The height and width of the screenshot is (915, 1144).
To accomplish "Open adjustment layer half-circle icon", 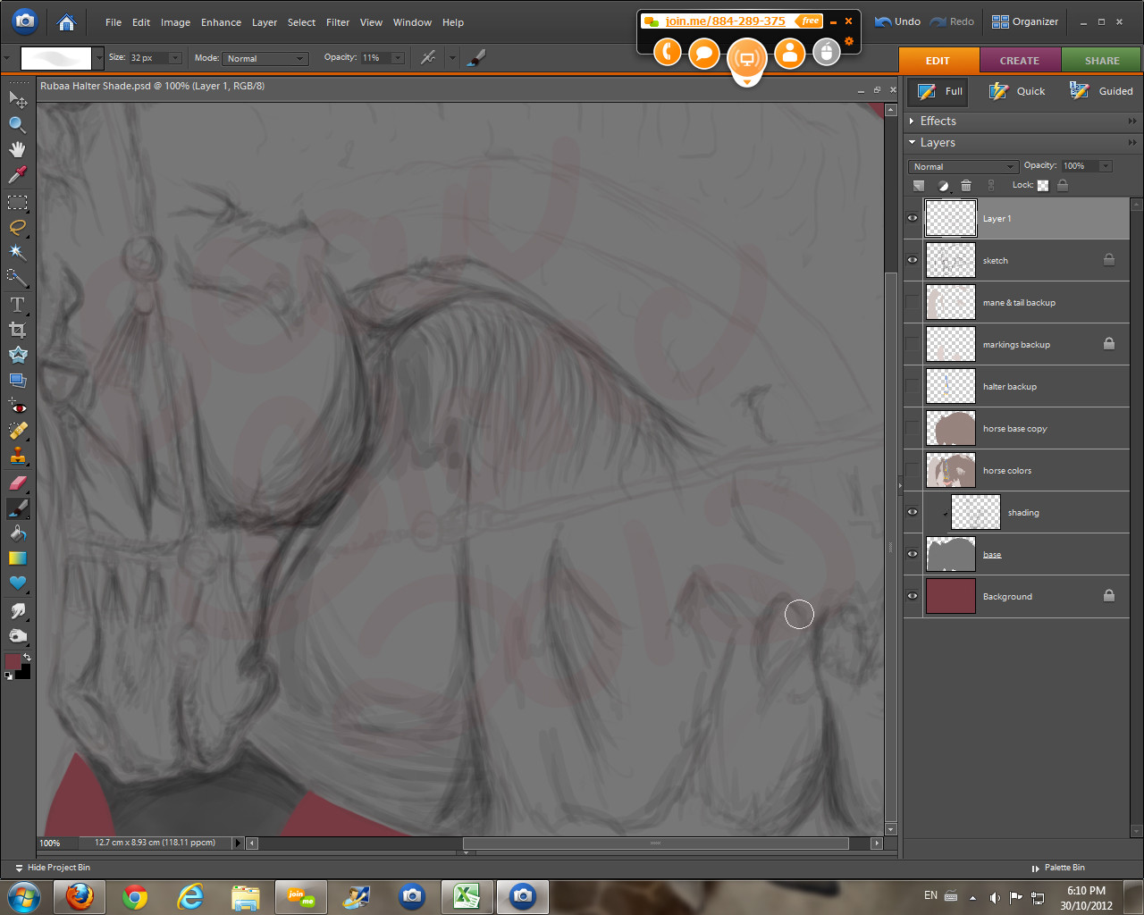I will [x=943, y=186].
